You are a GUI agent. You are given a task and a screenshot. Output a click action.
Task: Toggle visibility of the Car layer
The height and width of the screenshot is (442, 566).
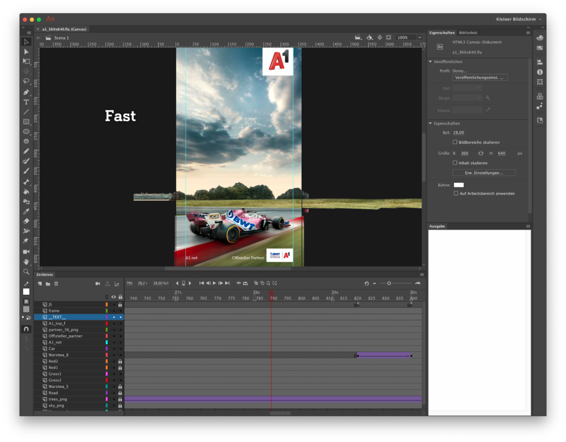coord(114,349)
